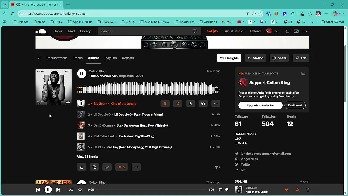Click Upload in the header
348x196 pixels.
[255, 31]
